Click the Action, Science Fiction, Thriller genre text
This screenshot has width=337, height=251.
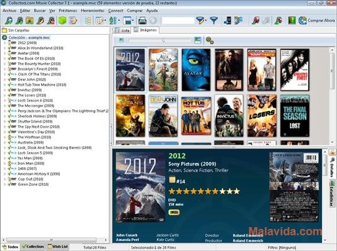click(198, 170)
